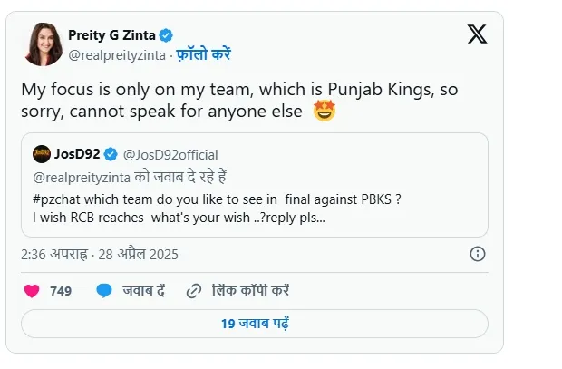Click JosD92's small profile avatar
Image resolution: width=562 pixels, height=369 pixels.
(41, 153)
